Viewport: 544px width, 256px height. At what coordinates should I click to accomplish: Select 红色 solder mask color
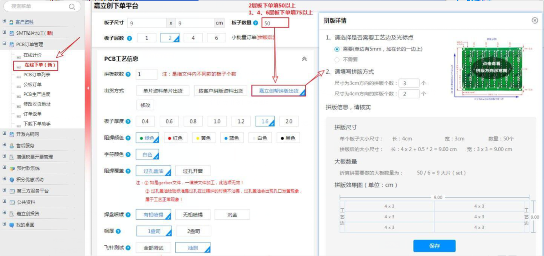tap(176, 138)
